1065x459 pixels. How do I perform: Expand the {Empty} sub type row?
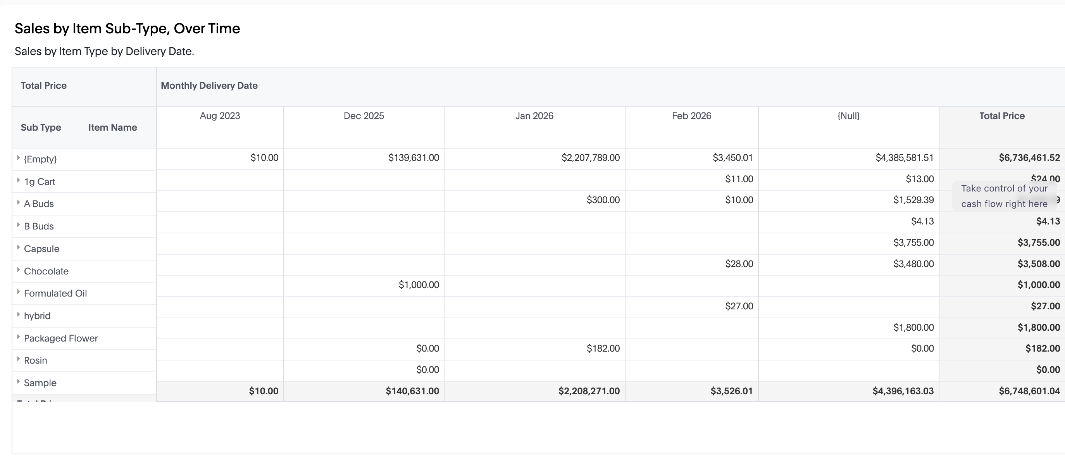(19, 158)
